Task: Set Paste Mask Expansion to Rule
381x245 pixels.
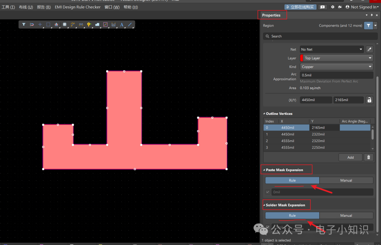Action: (292, 180)
